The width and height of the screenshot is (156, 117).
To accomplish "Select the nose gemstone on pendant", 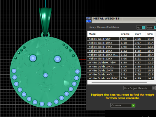I will click(x=45, y=75).
